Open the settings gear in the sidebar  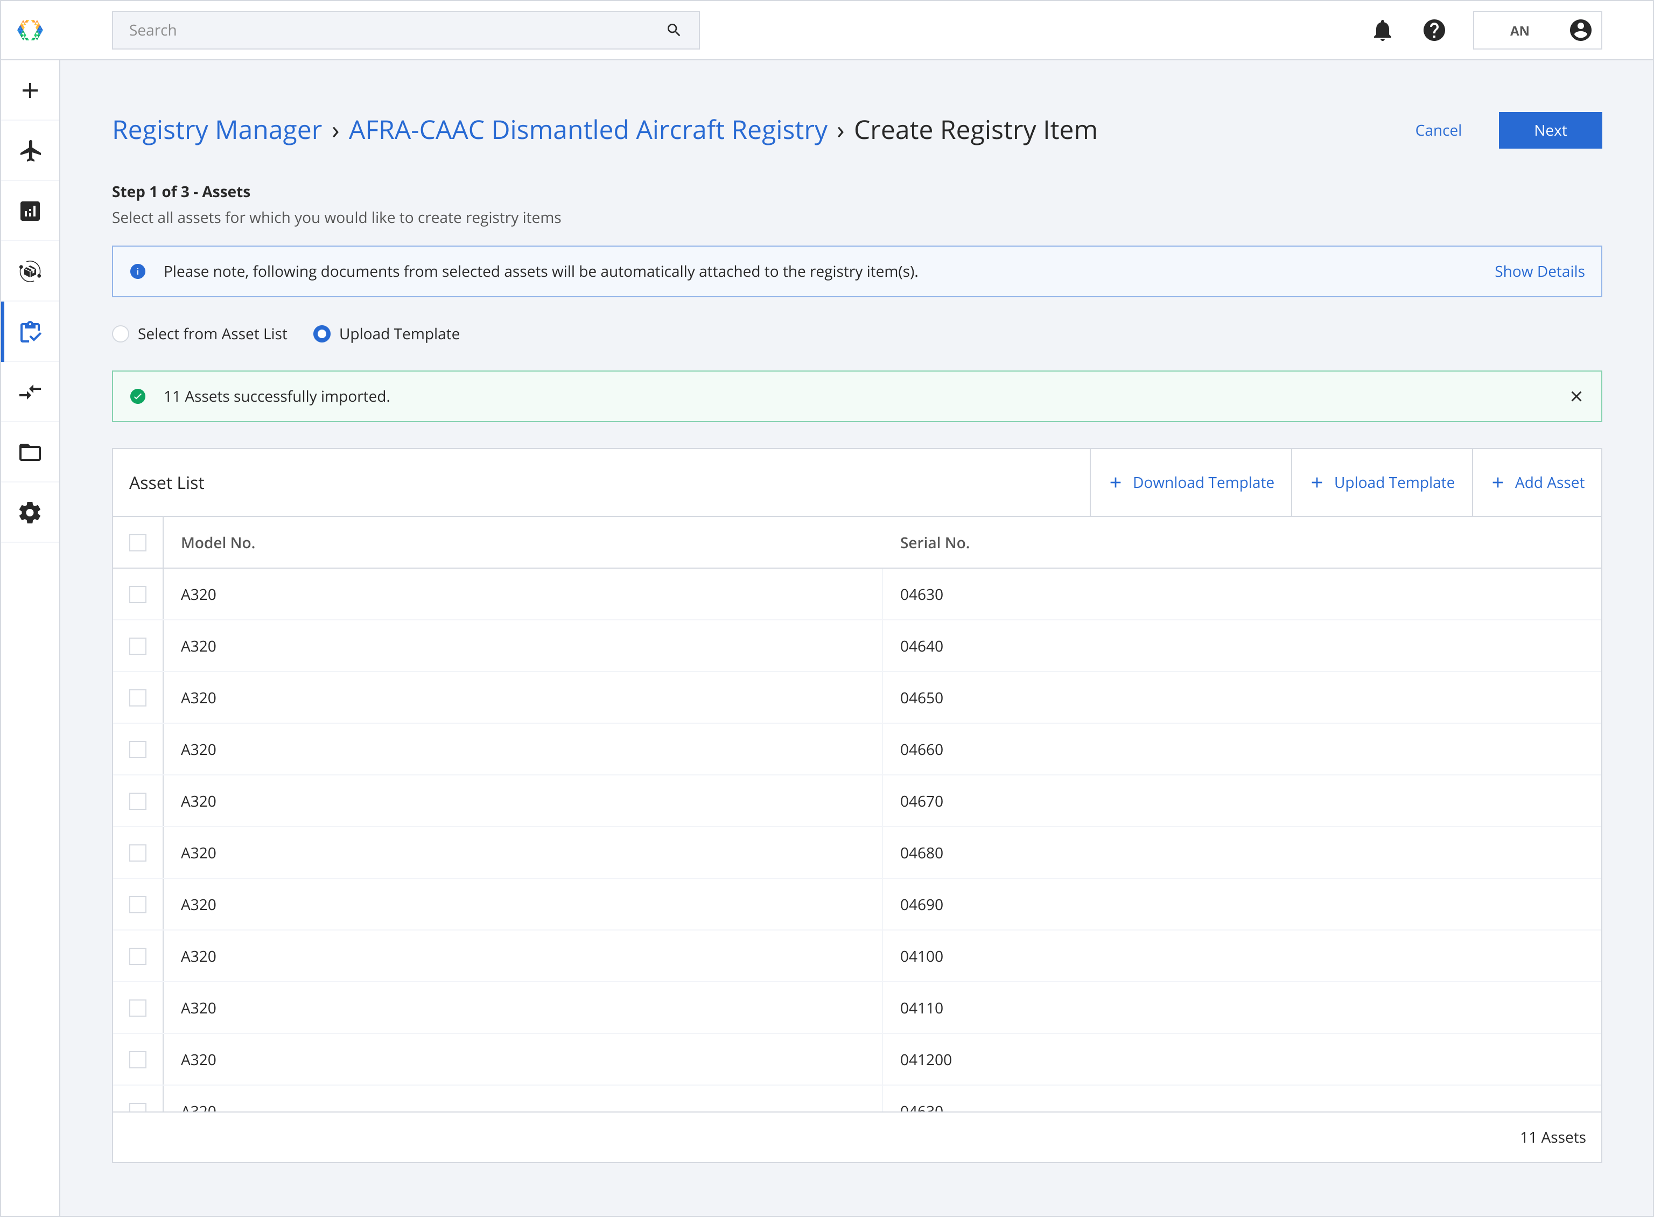tap(30, 513)
